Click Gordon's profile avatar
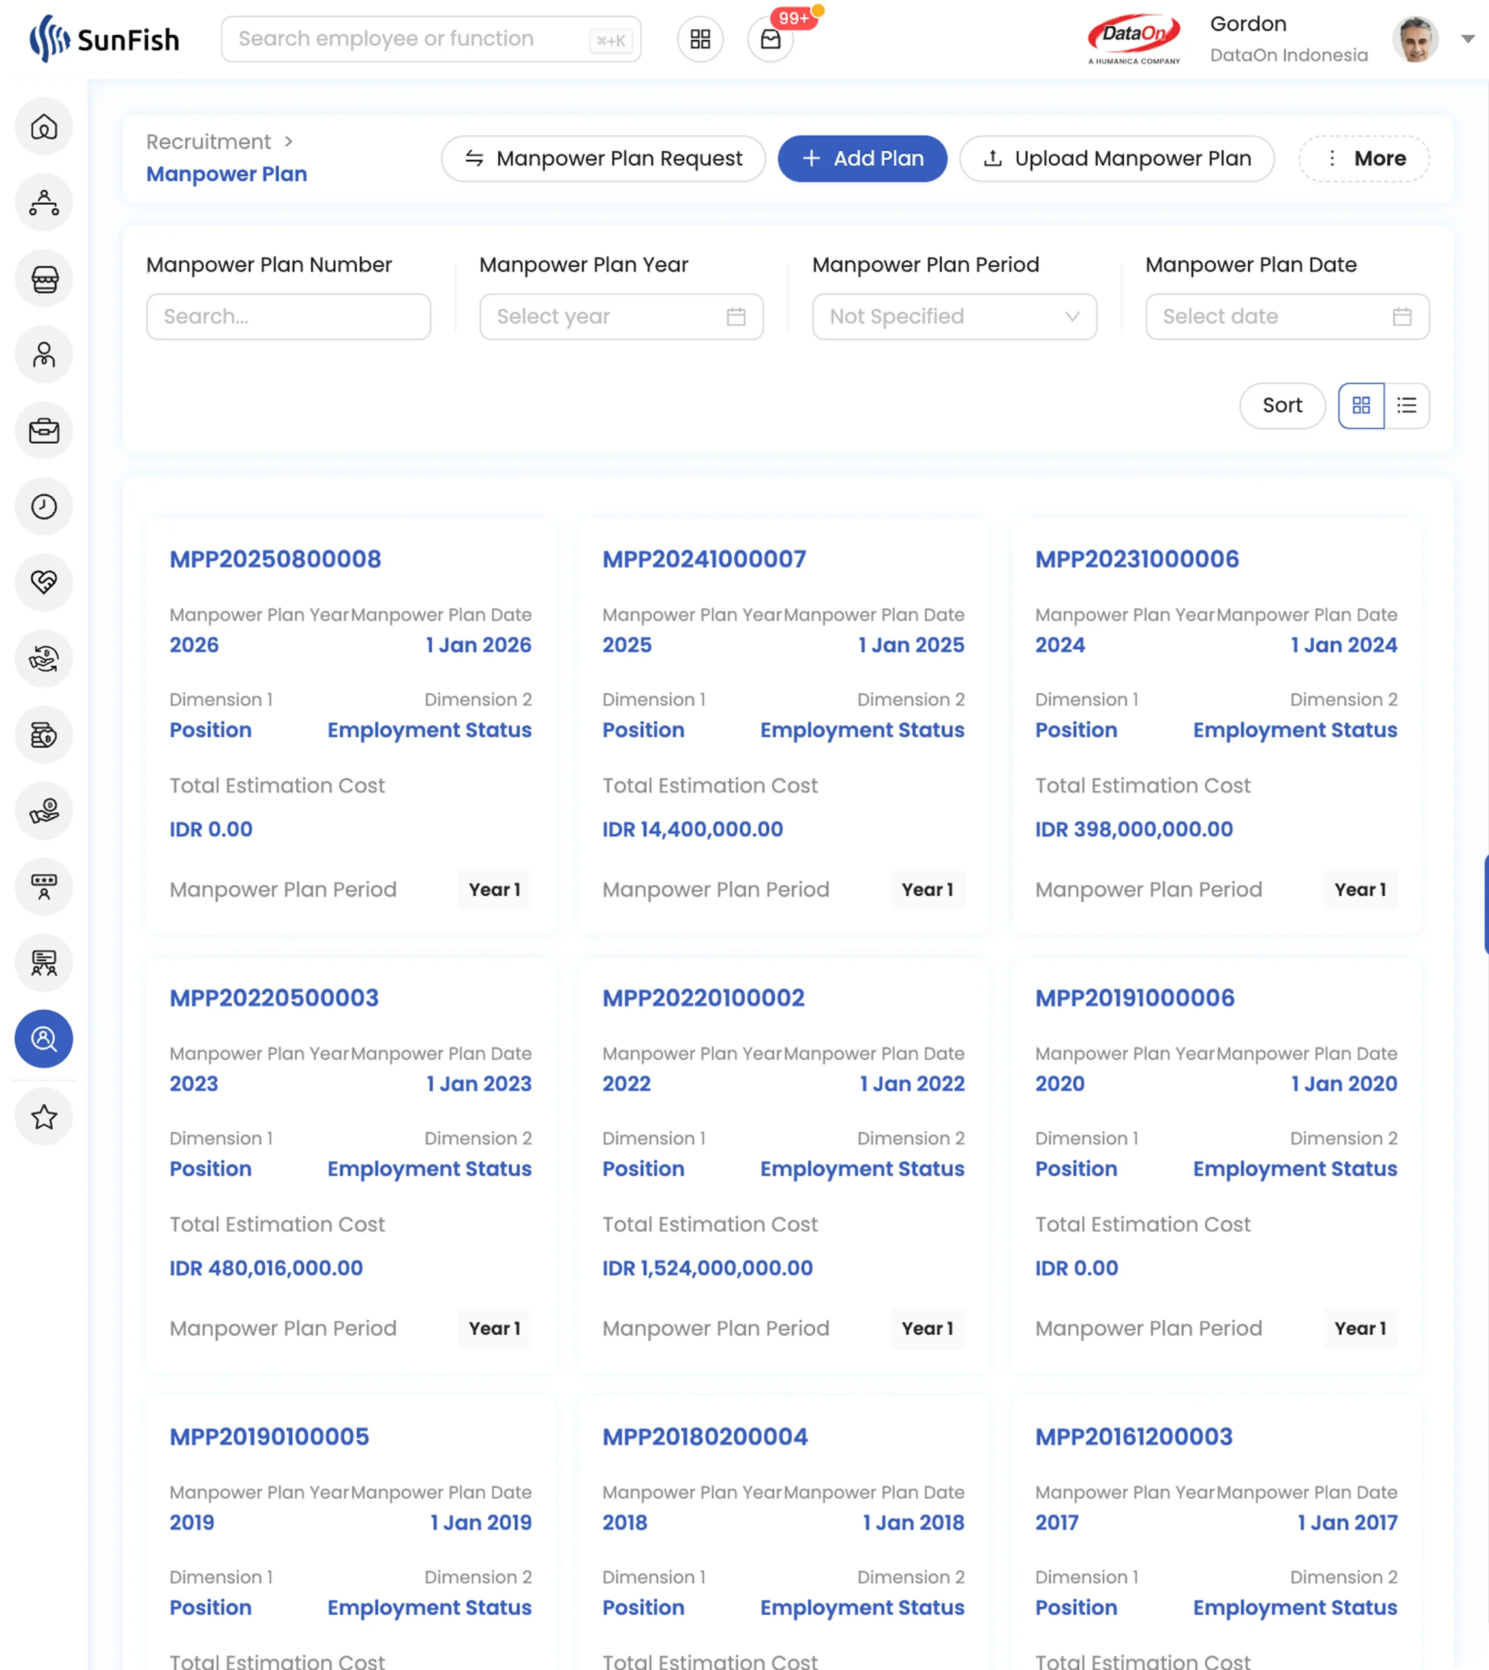This screenshot has height=1670, width=1489. pos(1415,38)
